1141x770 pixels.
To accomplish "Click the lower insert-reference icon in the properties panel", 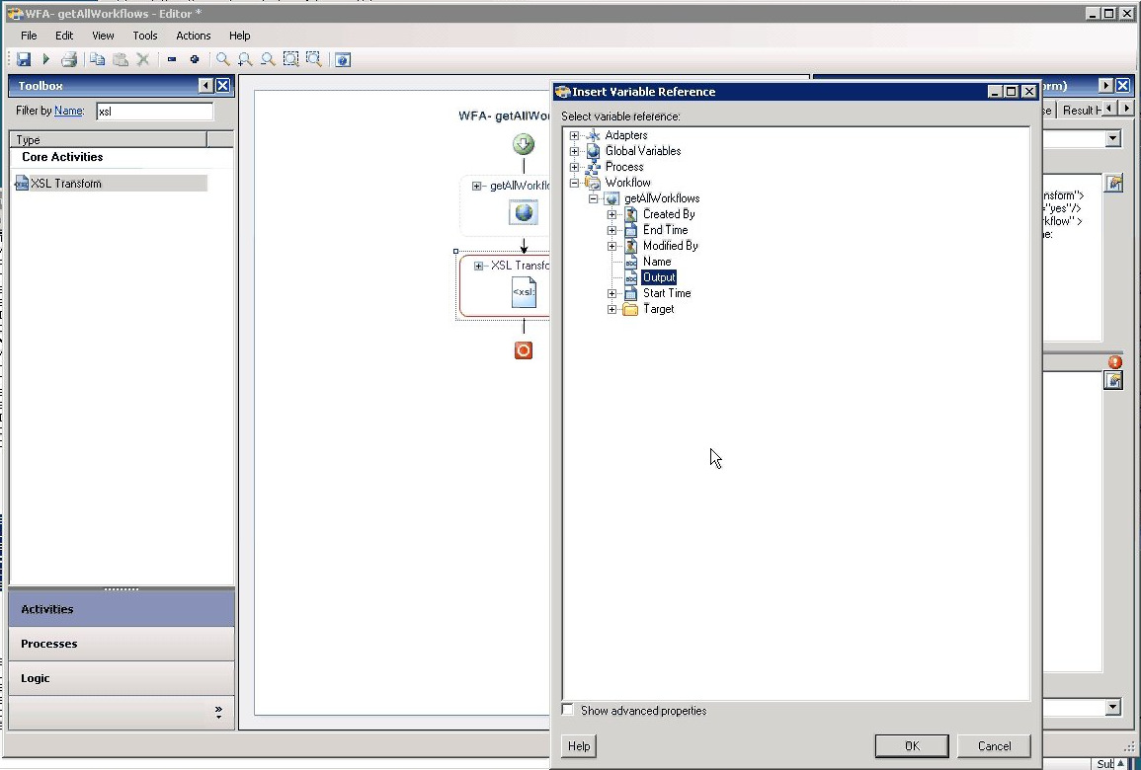I will click(1113, 380).
